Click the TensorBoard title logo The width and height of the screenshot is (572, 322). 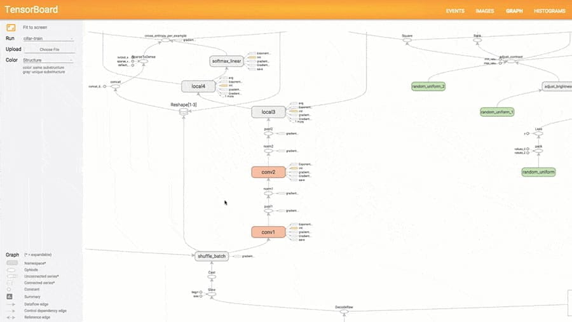31,10
